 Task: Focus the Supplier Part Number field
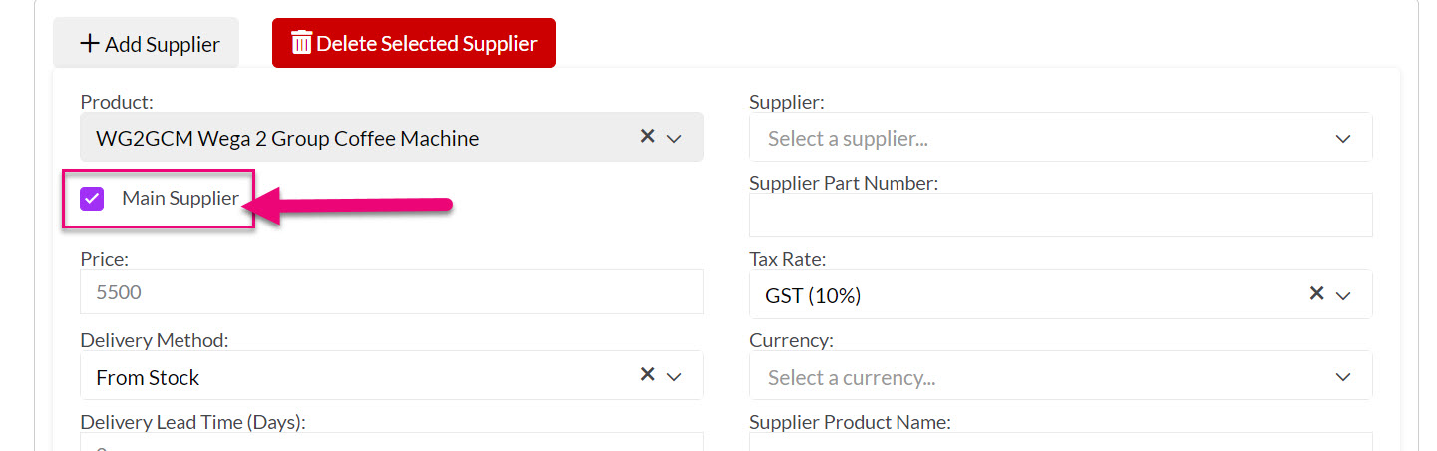pyautogui.click(x=1060, y=216)
